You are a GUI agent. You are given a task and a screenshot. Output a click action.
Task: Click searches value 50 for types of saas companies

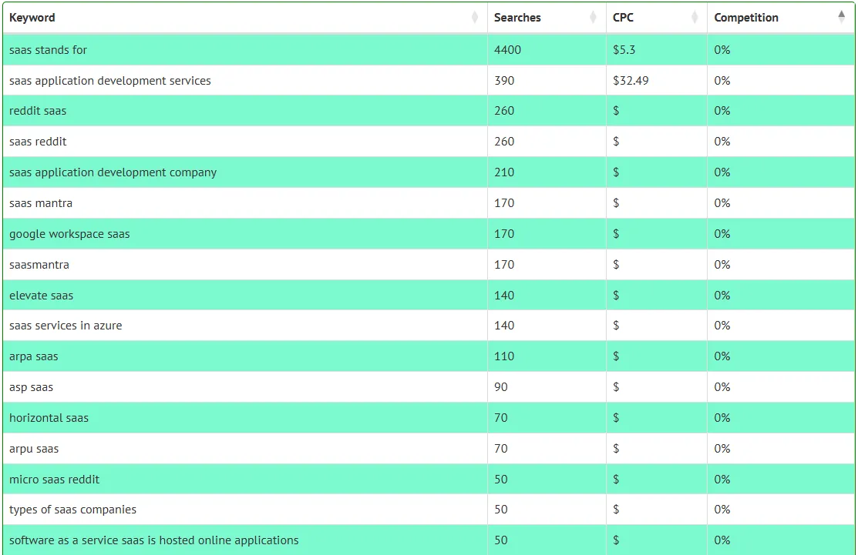click(500, 510)
